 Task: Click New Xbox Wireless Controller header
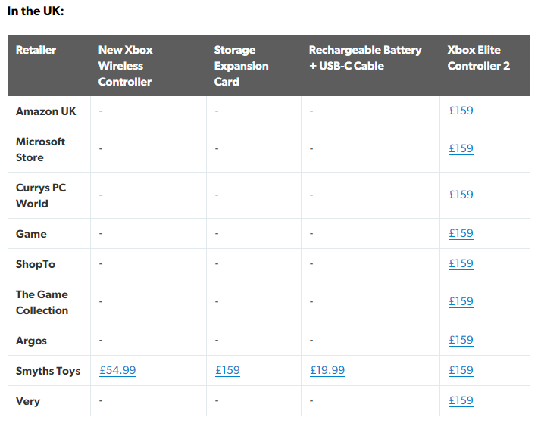pos(125,66)
